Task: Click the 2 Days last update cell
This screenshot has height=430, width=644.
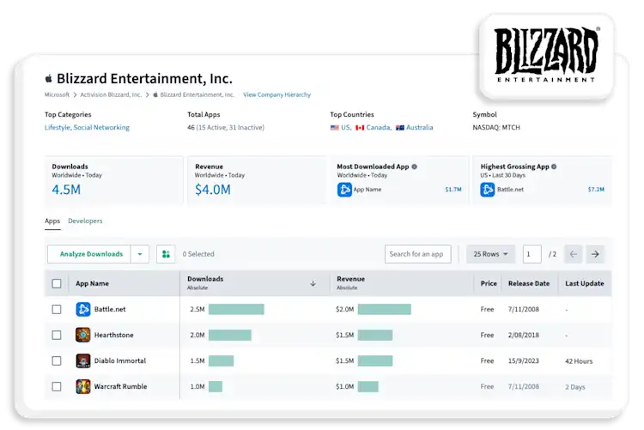Action: 575,387
